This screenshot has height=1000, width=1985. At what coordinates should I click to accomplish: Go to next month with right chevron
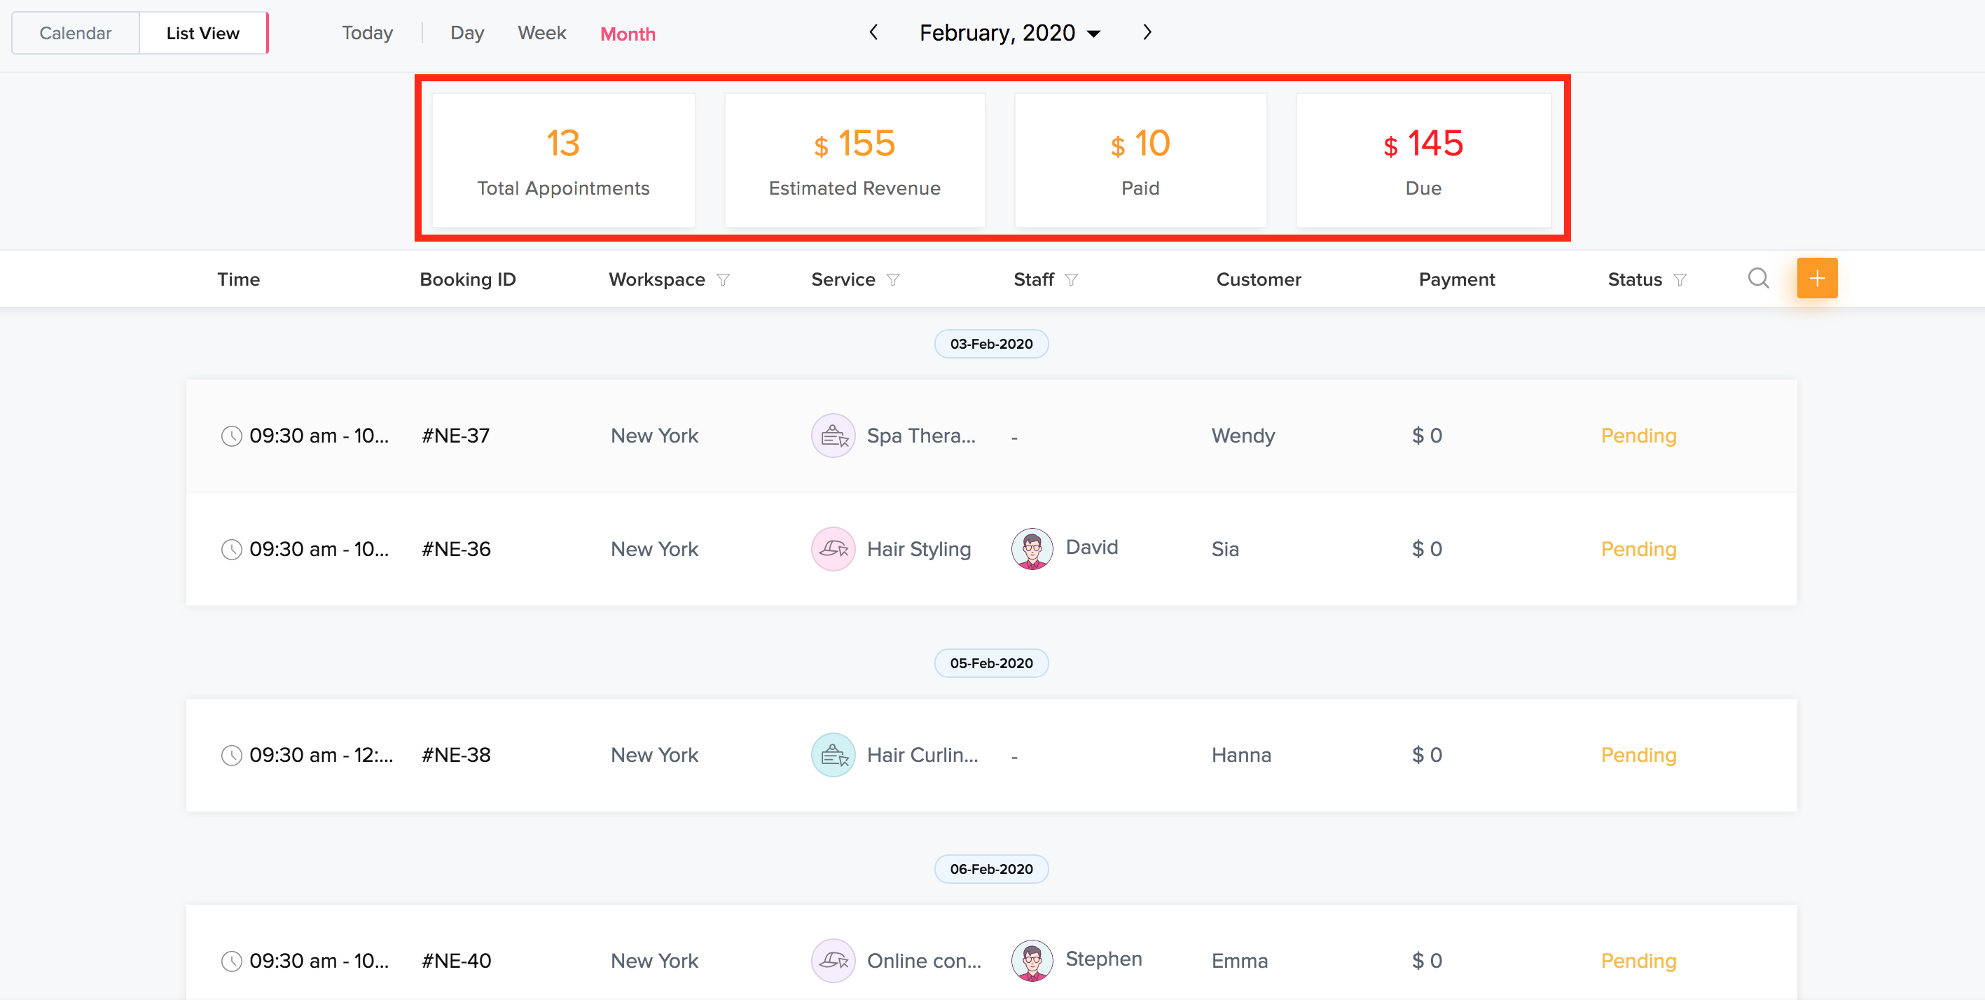pyautogui.click(x=1147, y=32)
